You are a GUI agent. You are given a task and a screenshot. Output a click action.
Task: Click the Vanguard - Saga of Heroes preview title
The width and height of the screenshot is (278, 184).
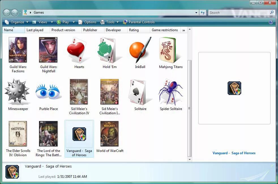pos(234,153)
